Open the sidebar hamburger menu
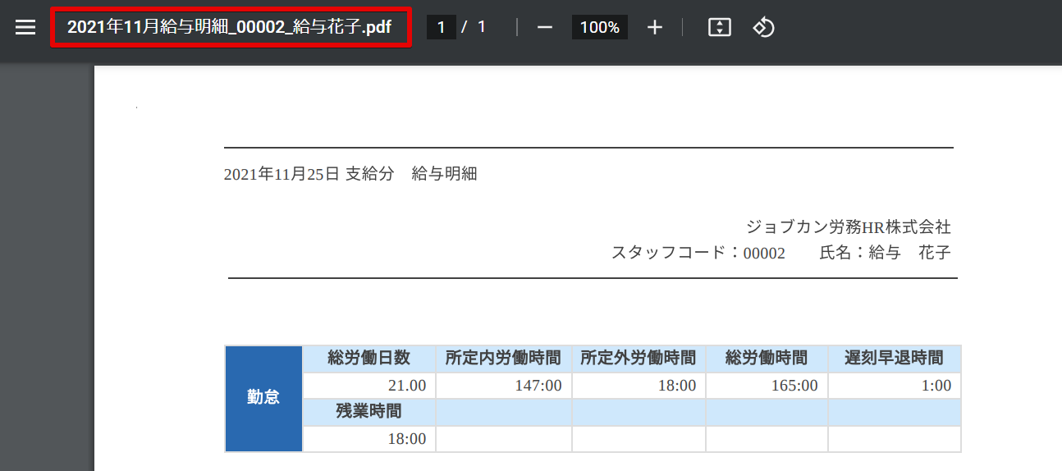The width and height of the screenshot is (1062, 471). (25, 27)
